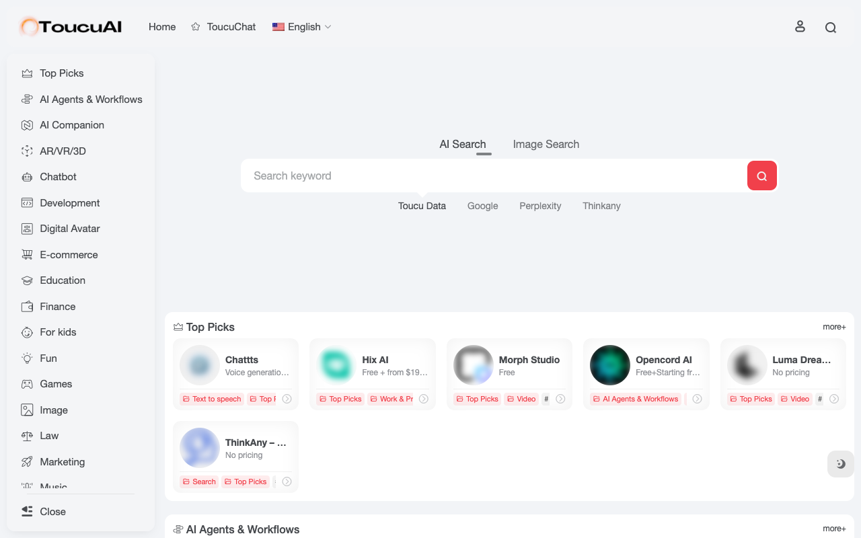Open the user account icon
861x538 pixels.
coord(800,27)
